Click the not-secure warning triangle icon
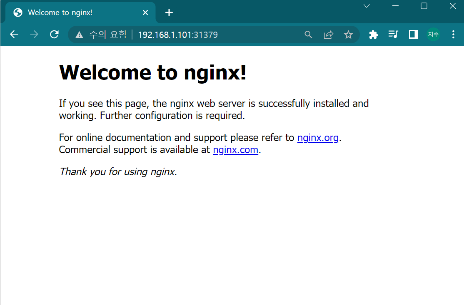Screen dimensions: 464x305 (79, 35)
